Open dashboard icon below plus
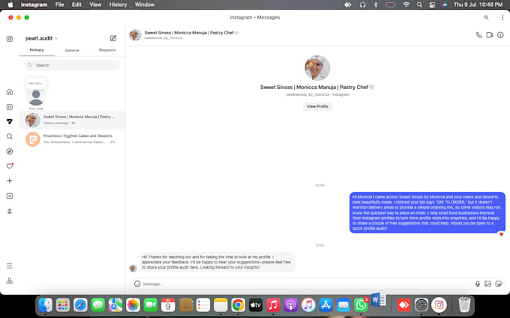 tap(10, 196)
